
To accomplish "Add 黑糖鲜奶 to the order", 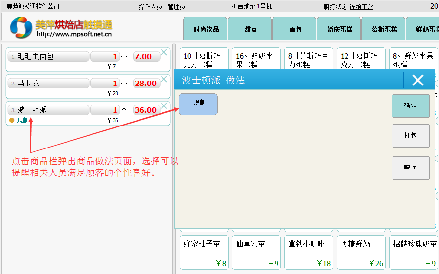I will (363, 253).
